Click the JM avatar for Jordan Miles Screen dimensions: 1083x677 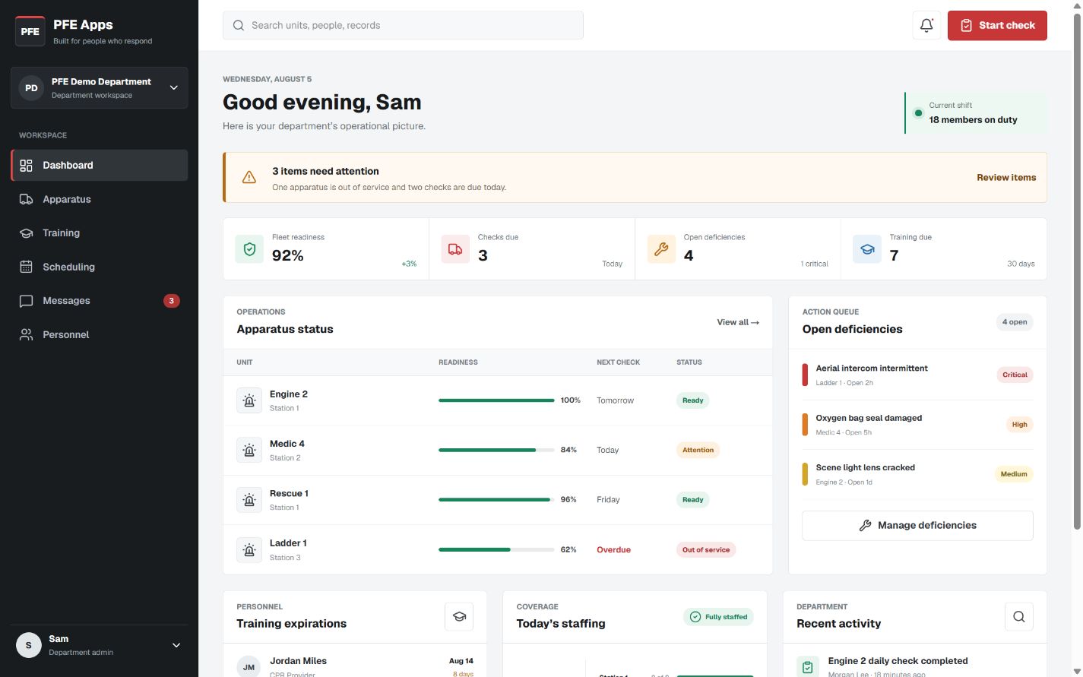coord(249,667)
